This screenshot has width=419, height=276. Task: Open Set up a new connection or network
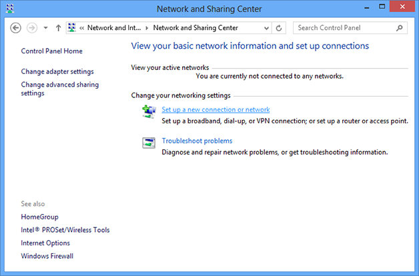(216, 109)
